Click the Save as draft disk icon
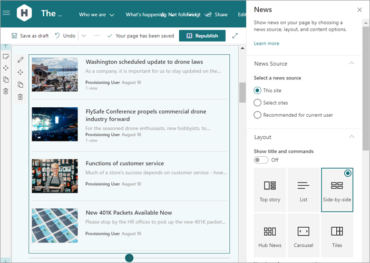370x263 pixels. 14,36
